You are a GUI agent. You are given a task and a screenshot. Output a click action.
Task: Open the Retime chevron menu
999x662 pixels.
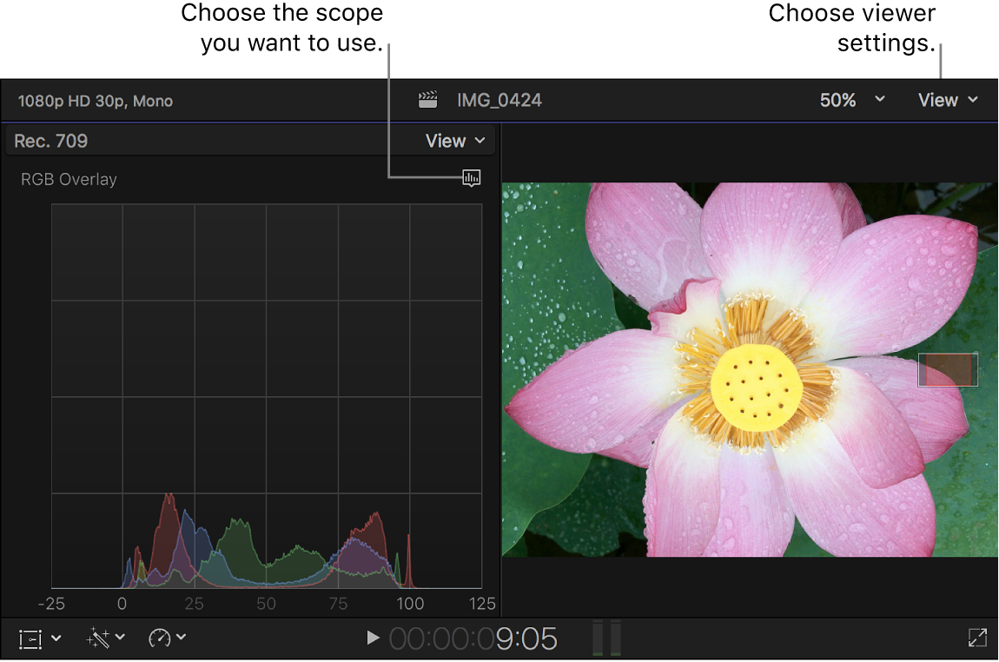tap(180, 638)
